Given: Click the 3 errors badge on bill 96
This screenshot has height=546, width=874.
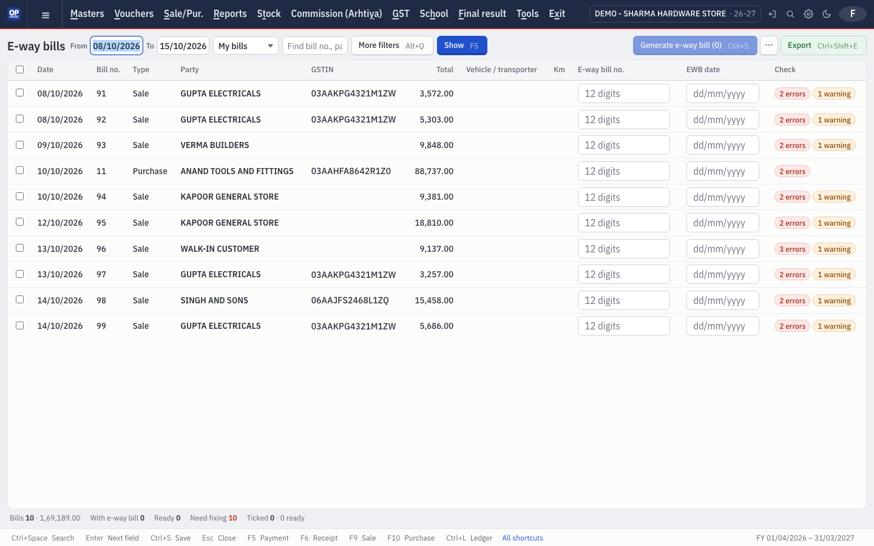Looking at the screenshot, I should pyautogui.click(x=792, y=249).
